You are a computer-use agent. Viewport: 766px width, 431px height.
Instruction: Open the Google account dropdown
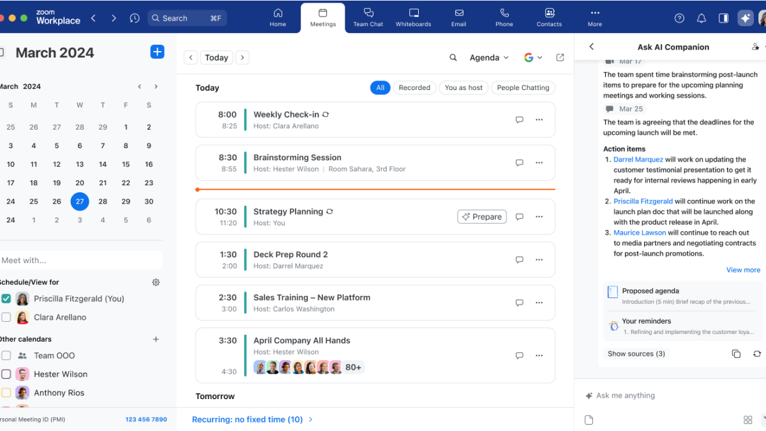[534, 57]
